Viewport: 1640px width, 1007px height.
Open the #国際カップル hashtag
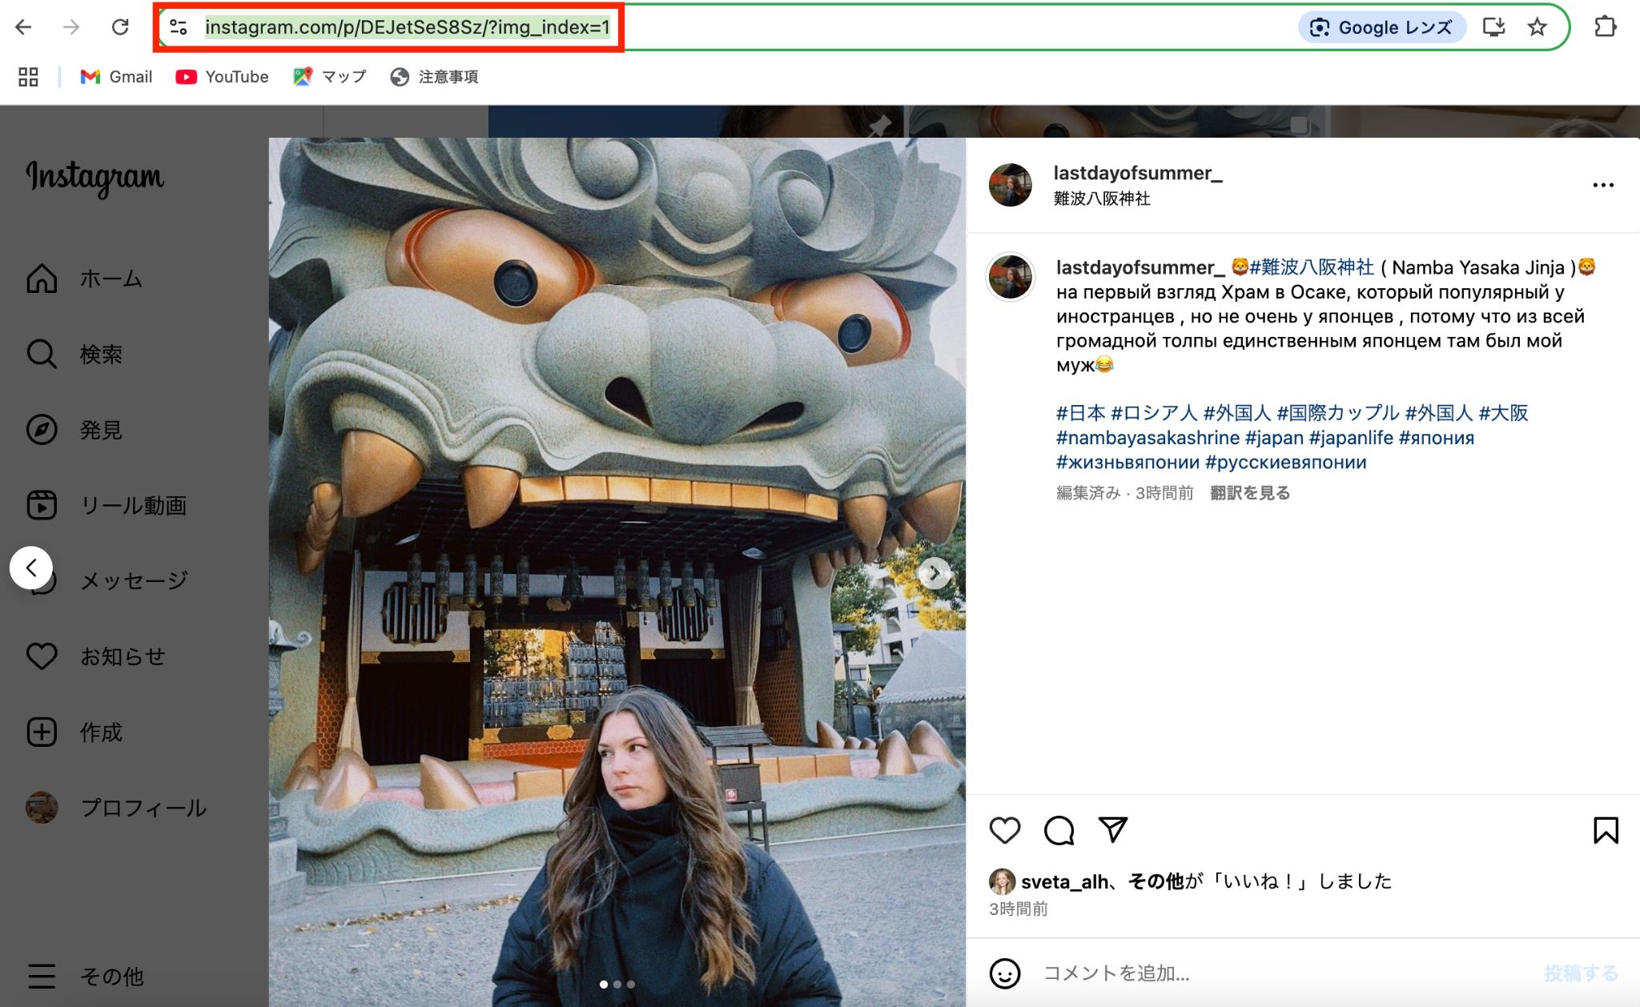tap(1338, 413)
